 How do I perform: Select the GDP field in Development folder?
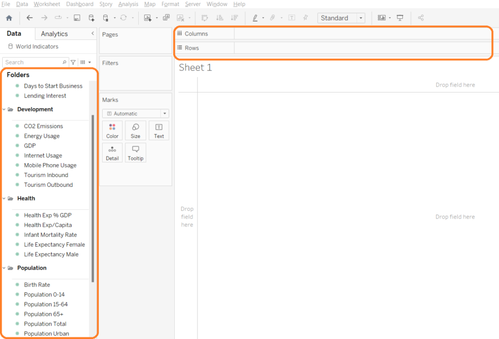click(29, 145)
